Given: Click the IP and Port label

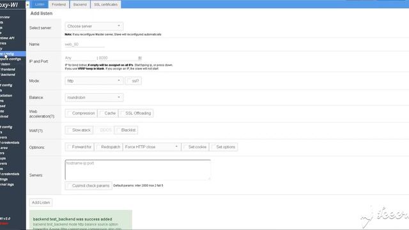Looking at the screenshot, I should (38, 61).
